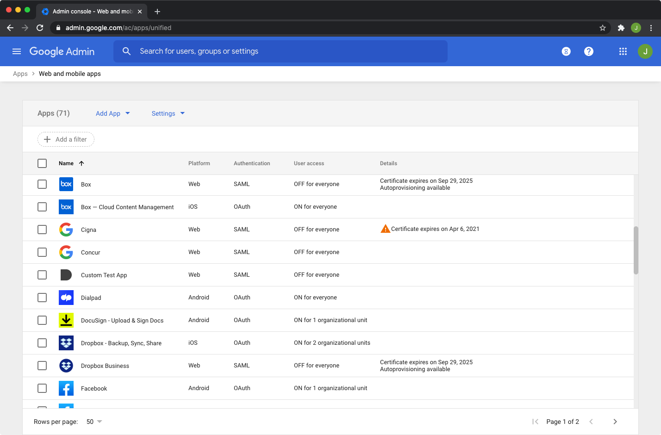661x435 pixels.
Task: Click the apps table vertical scrollbar
Action: click(636, 250)
